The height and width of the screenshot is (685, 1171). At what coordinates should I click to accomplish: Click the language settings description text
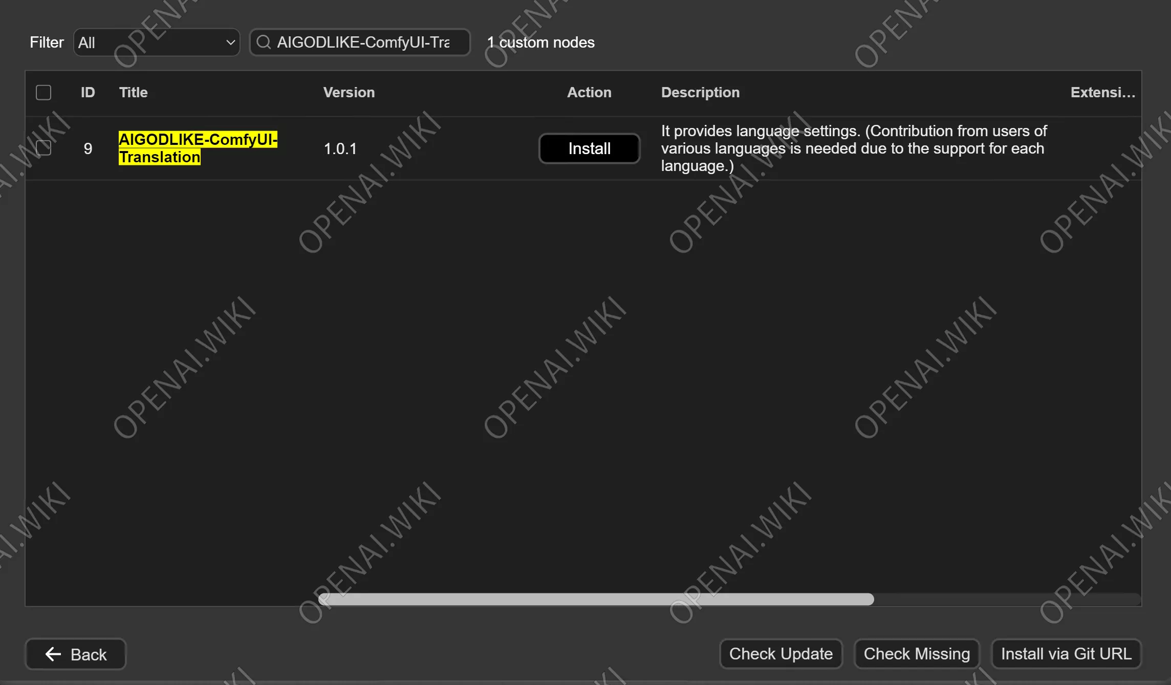pos(854,148)
